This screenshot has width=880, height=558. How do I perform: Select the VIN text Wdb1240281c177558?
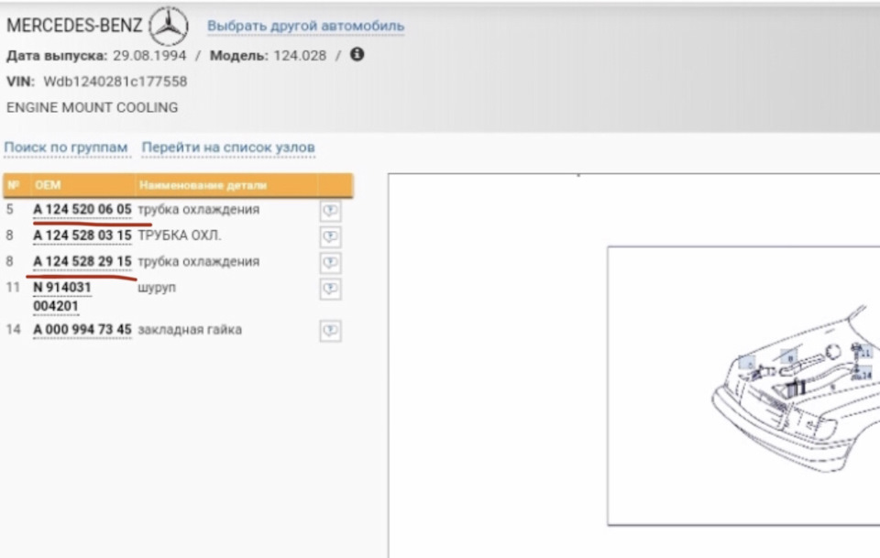tap(115, 82)
